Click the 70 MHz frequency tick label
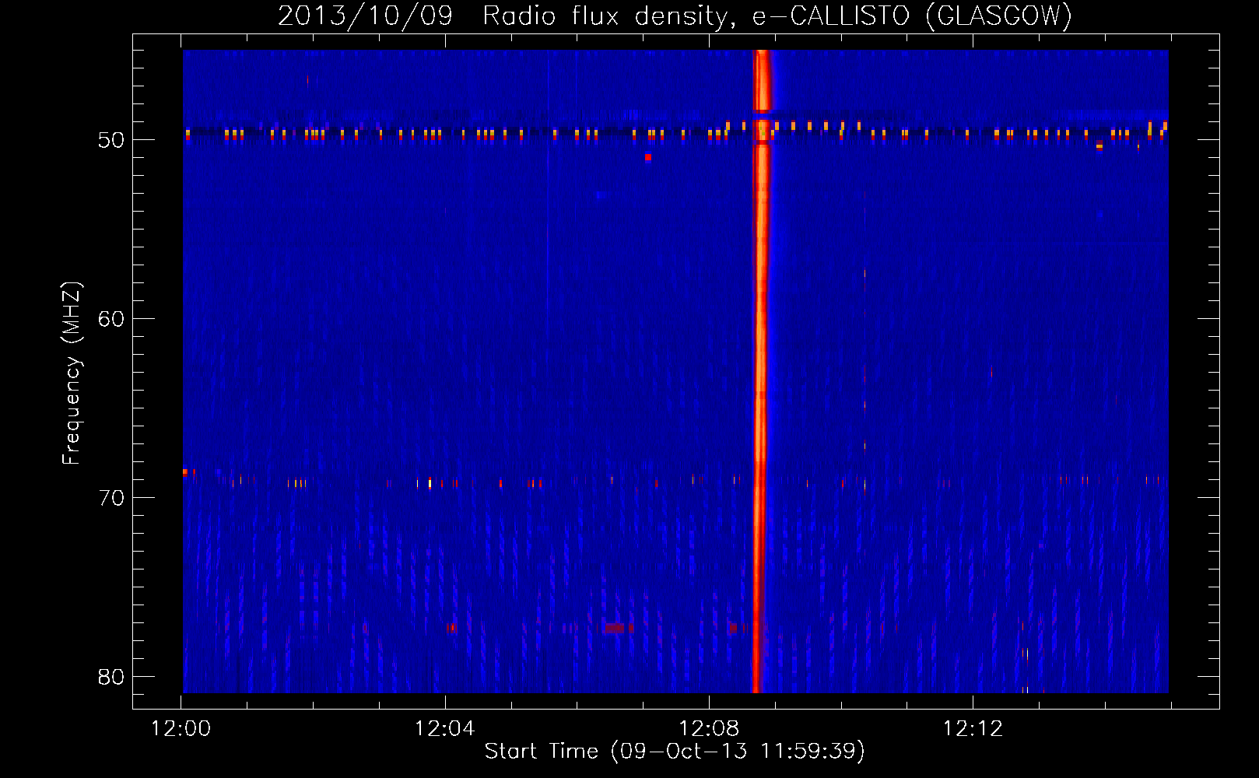Image resolution: width=1259 pixels, height=778 pixels. pyautogui.click(x=111, y=498)
